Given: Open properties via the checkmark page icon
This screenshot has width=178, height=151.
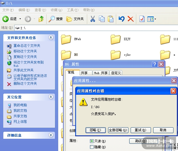Looking at the screenshot, I should pyautogui.click(x=142, y=19).
